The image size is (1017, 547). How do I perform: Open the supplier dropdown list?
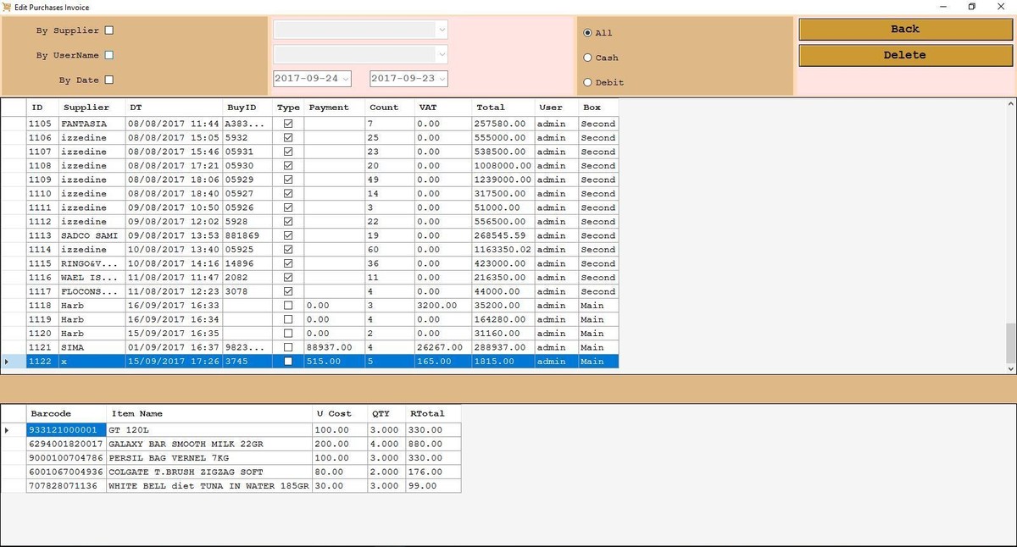tap(441, 30)
